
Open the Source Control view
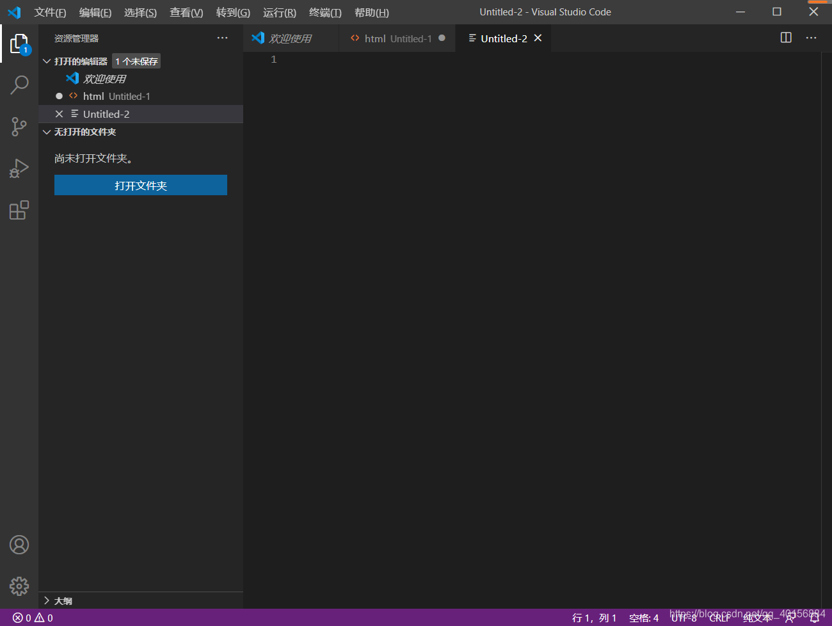point(19,126)
